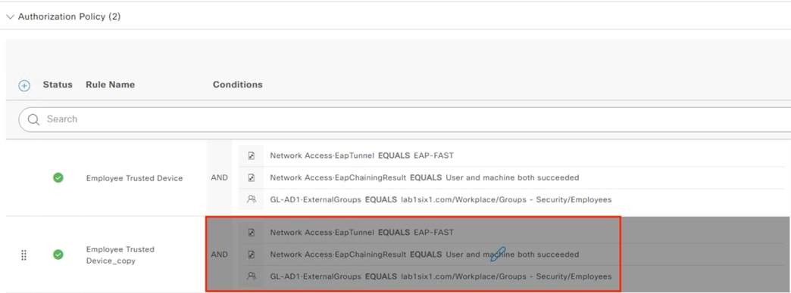Click the Status column header
This screenshot has height=293, width=791.
[x=58, y=85]
